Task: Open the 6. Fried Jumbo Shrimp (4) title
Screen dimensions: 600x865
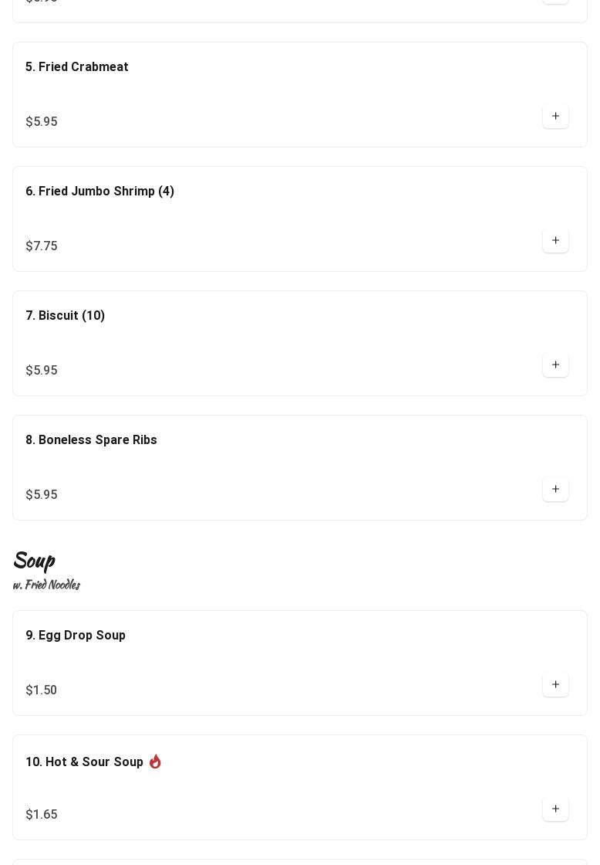Action: tap(99, 192)
